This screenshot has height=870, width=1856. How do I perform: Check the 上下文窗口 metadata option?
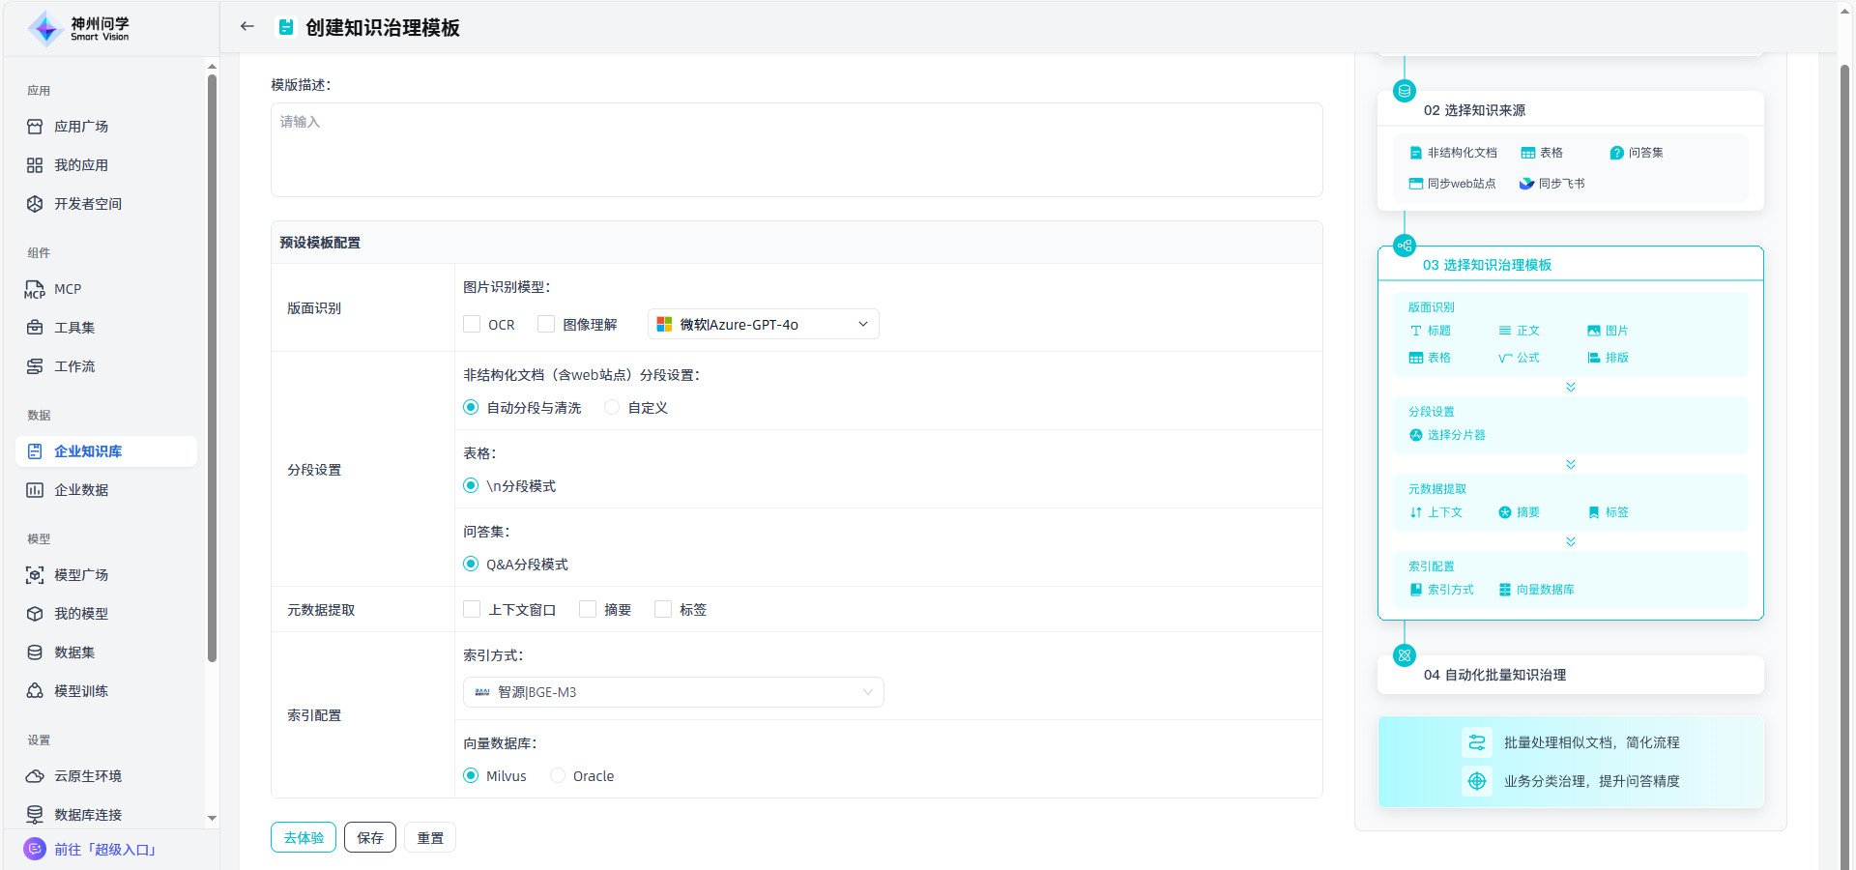[x=472, y=610]
